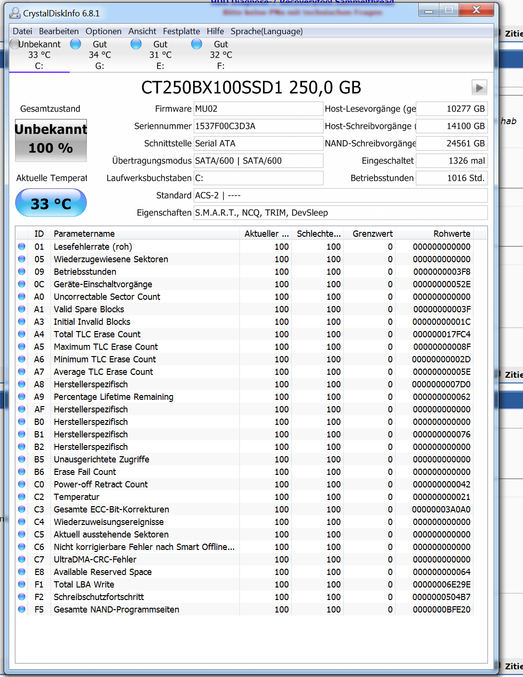Click the Eigenschaften S.M.A.R.T. features field

pos(340,213)
